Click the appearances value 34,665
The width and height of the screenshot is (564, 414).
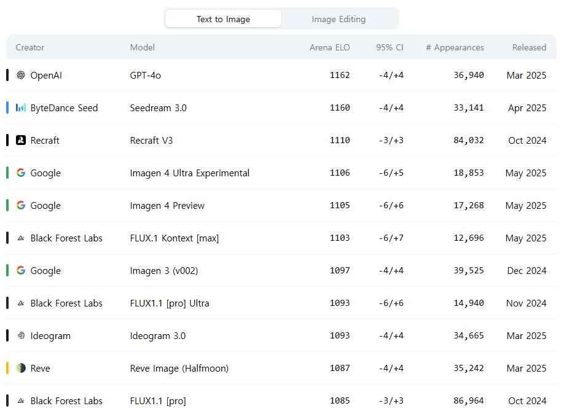click(x=469, y=335)
